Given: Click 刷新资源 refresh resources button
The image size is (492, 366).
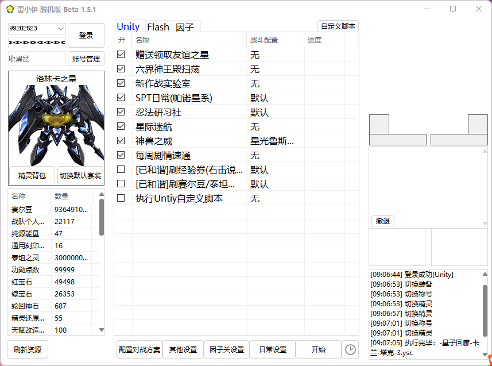Looking at the screenshot, I should point(28,349).
